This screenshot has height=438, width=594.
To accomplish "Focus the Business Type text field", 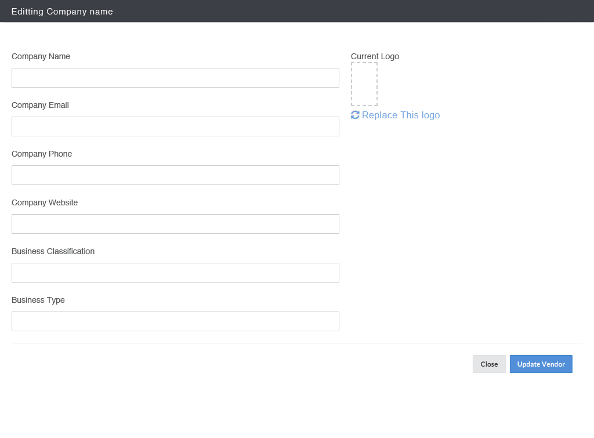I will point(175,321).
